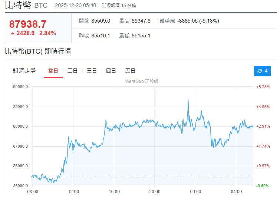This screenshot has height=198, width=277.
Task: Click the current price 87938.7
Action: coord(28,24)
